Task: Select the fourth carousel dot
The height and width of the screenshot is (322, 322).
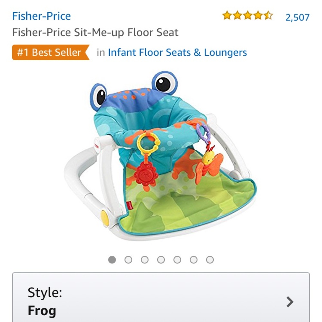Action: click(161, 259)
